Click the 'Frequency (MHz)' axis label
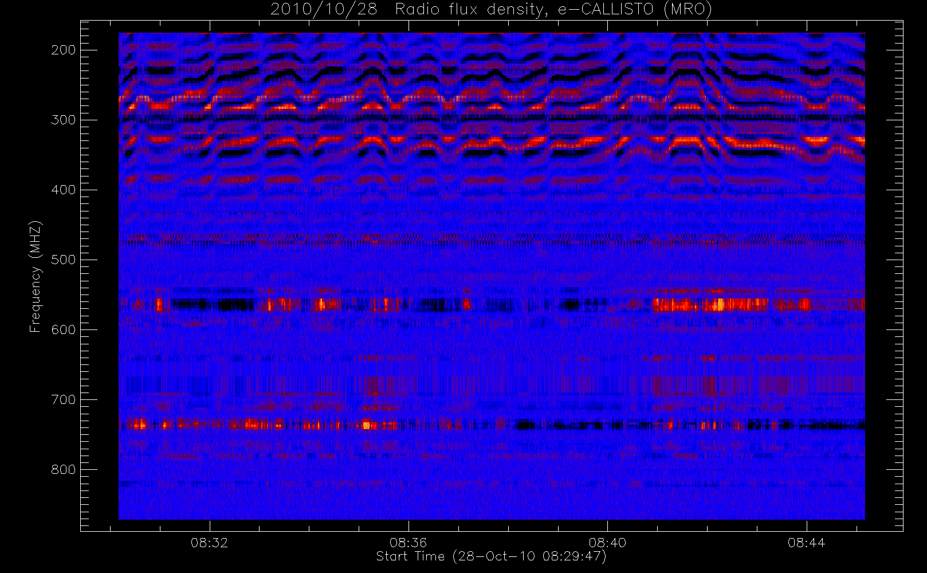This screenshot has width=927, height=573. click(x=36, y=276)
